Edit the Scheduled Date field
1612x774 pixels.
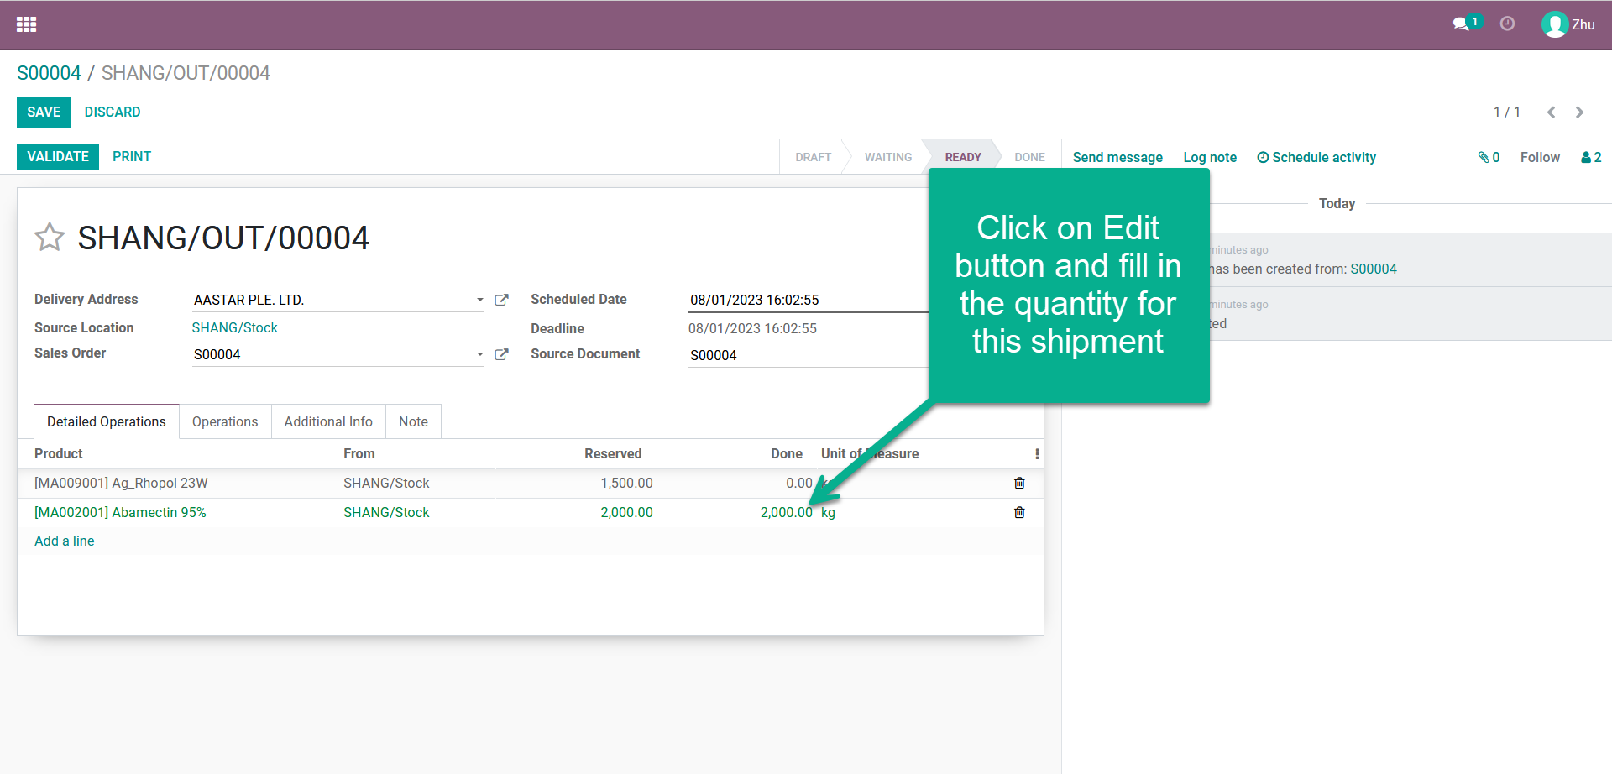(808, 300)
